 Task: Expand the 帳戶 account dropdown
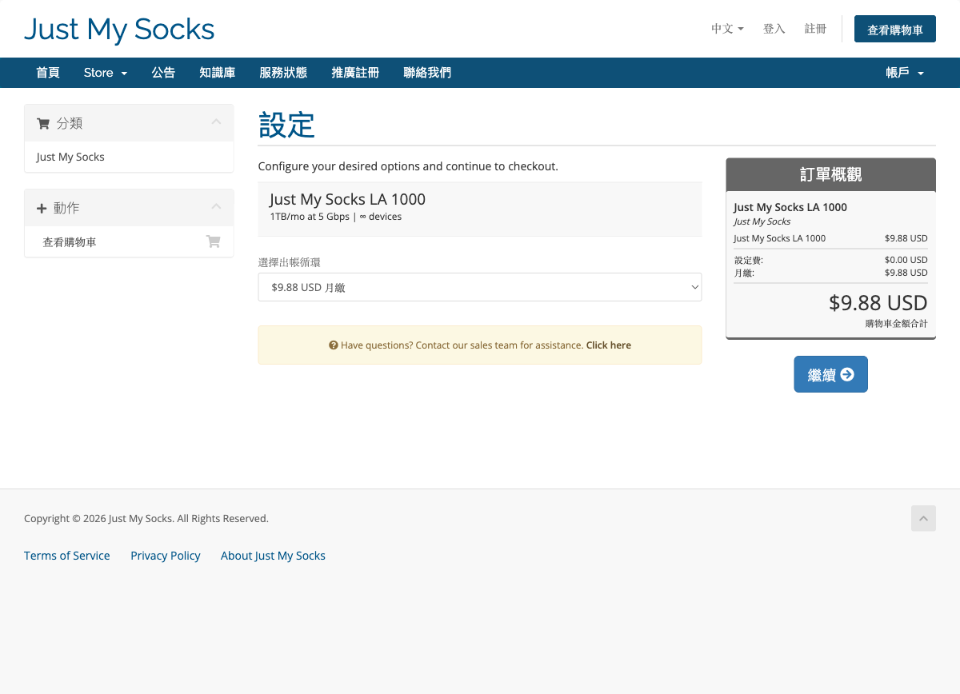(x=905, y=73)
